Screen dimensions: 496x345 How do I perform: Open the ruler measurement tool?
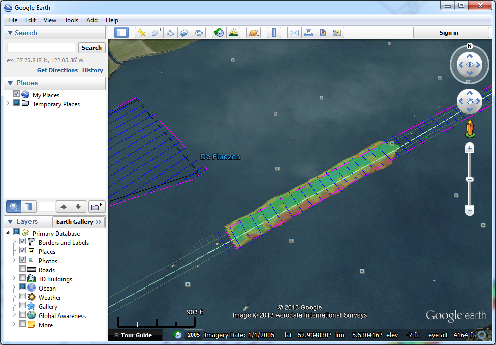(x=274, y=33)
